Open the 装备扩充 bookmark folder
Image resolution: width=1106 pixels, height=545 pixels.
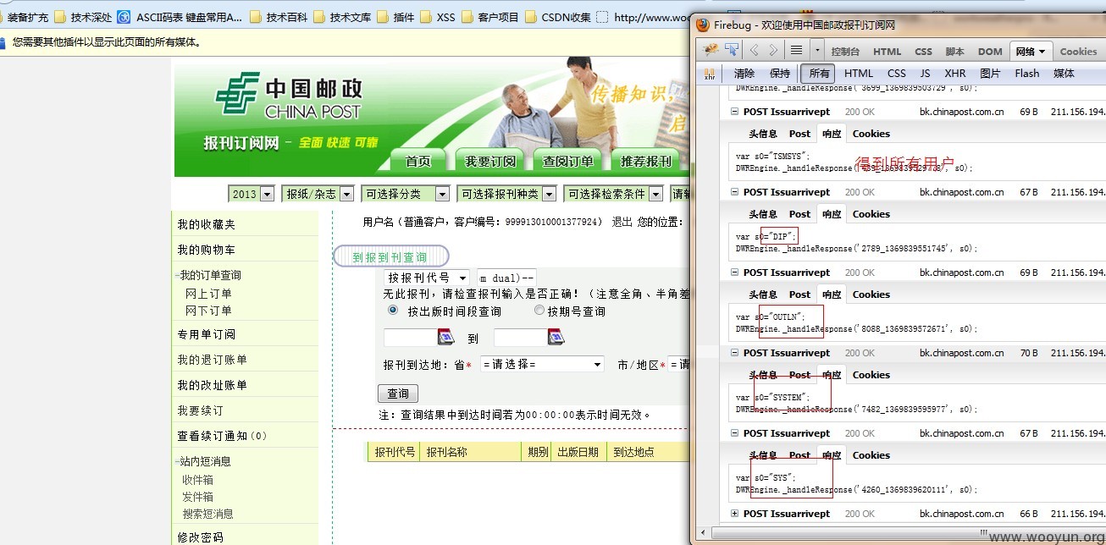pyautogui.click(x=25, y=17)
